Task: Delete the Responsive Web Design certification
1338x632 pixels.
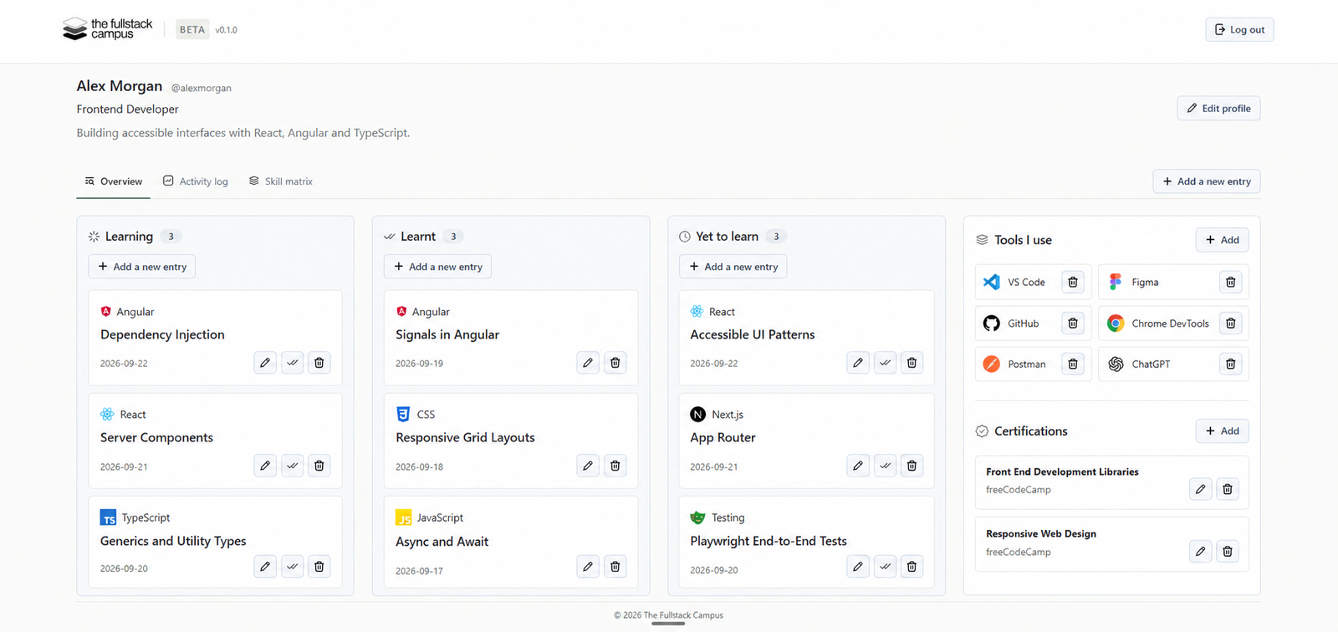Action: pos(1227,551)
